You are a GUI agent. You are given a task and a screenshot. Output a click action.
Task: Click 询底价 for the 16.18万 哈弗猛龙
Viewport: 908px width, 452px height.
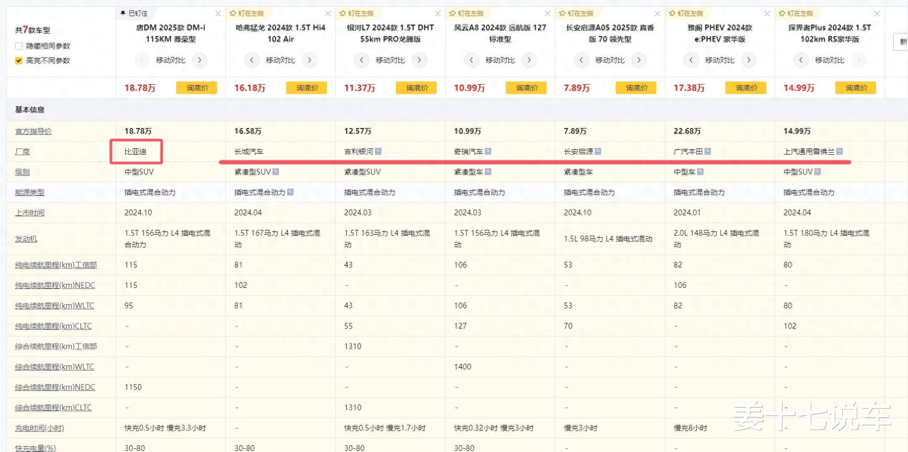(x=307, y=88)
